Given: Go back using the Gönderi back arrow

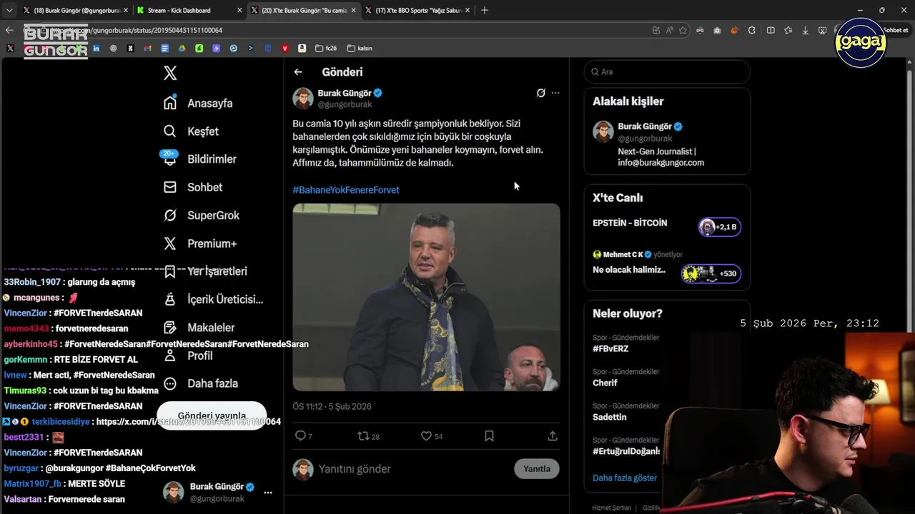Looking at the screenshot, I should pos(298,72).
